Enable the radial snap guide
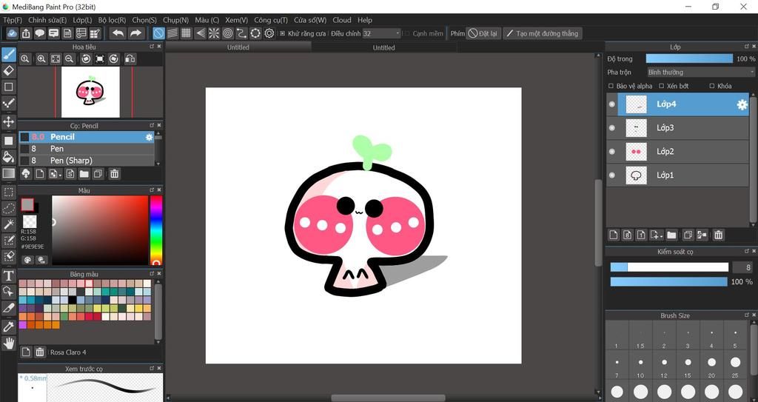The height and width of the screenshot is (402, 758). pos(214,33)
